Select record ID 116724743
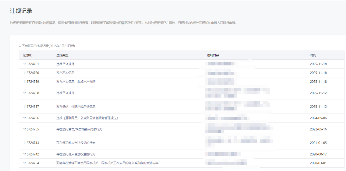 [31, 143]
